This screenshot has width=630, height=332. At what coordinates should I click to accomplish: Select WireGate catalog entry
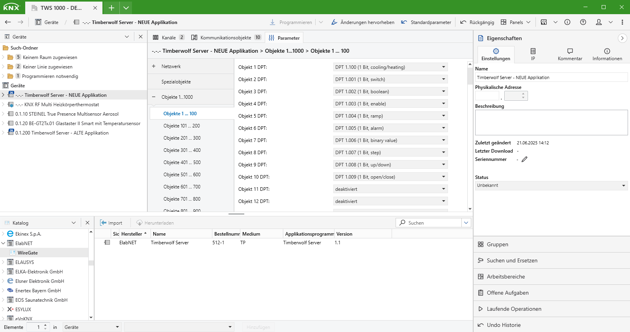28,253
